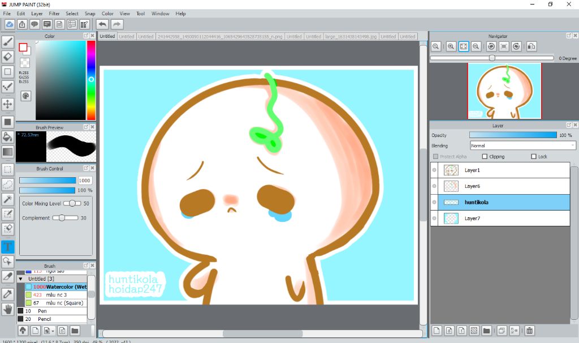Collapse the Untitled [3] brush group

(x=21, y=279)
